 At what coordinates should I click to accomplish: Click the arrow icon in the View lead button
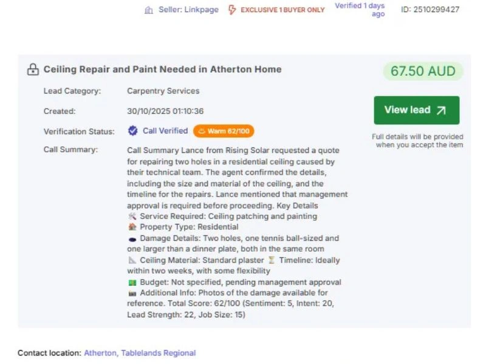(x=442, y=110)
